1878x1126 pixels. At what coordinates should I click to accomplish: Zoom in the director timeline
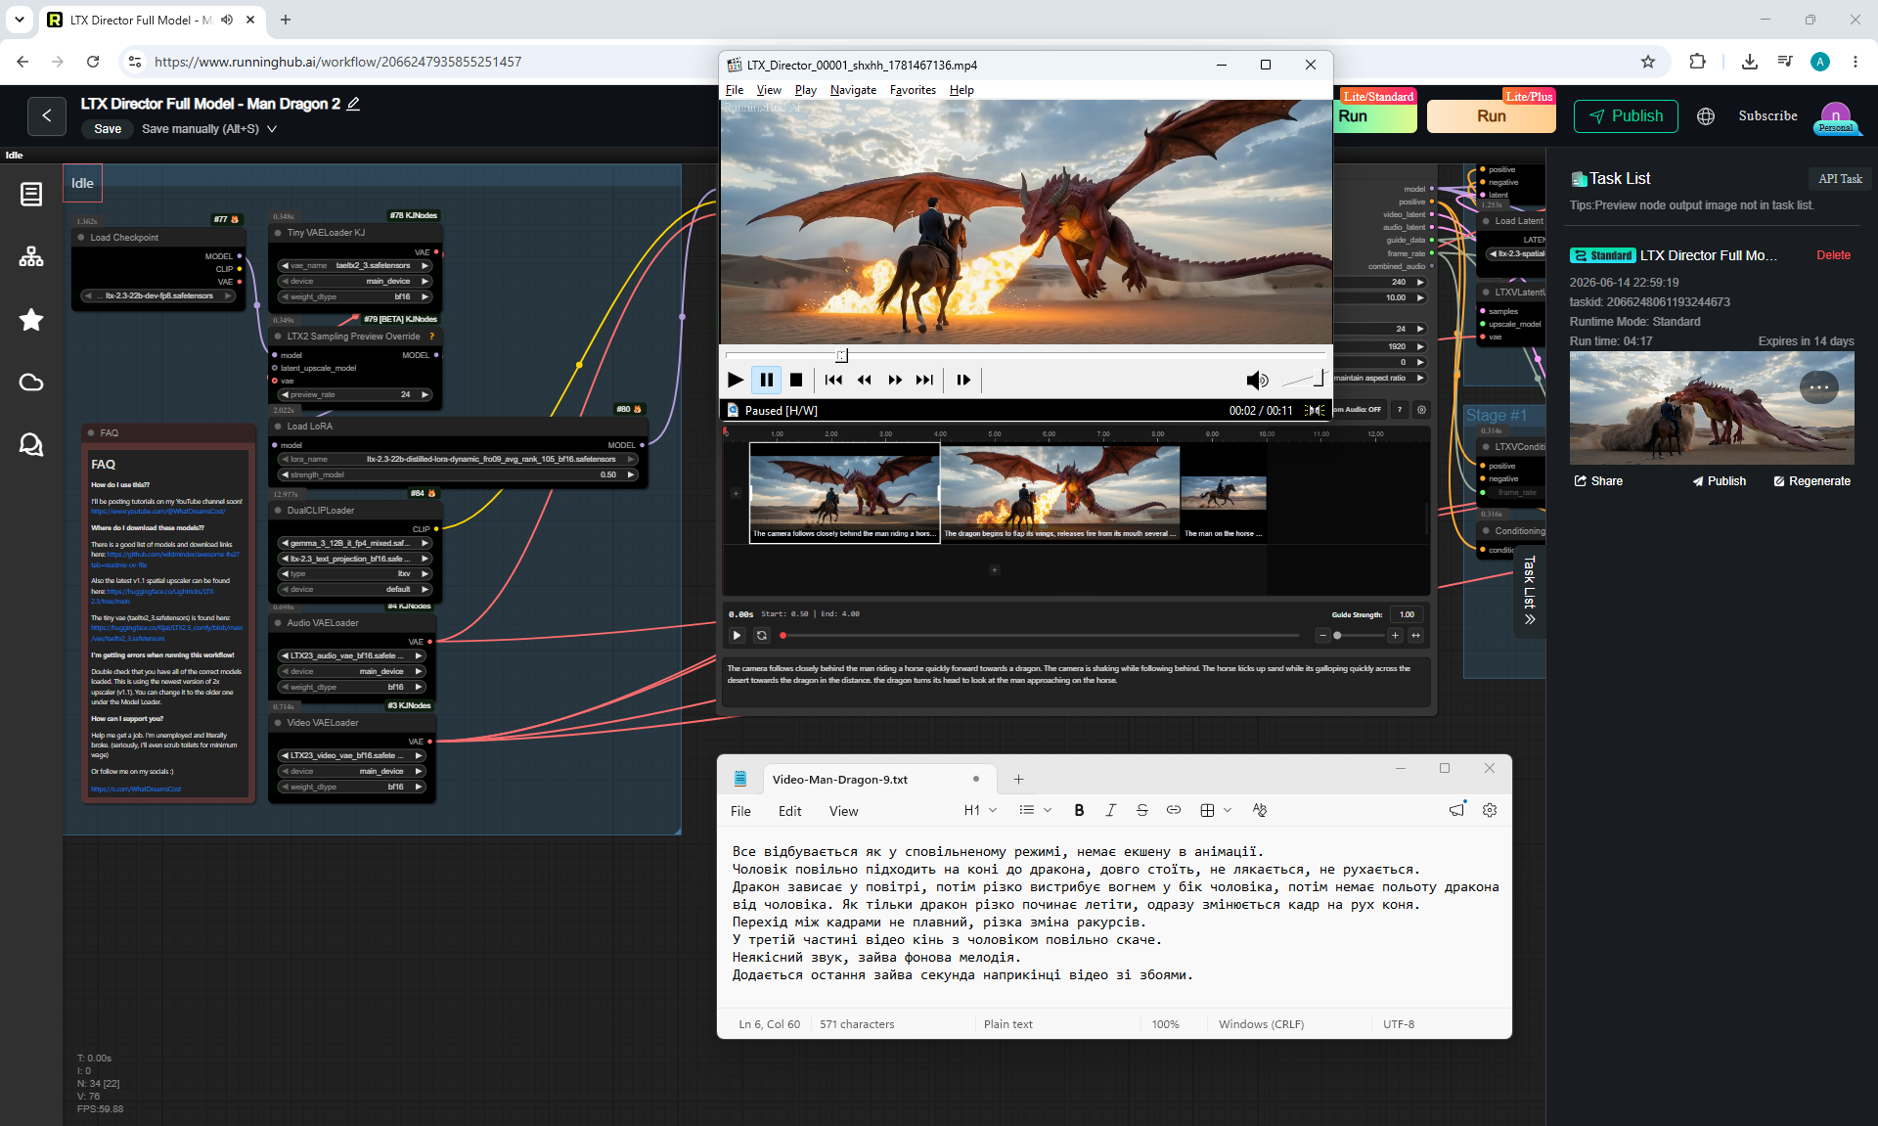coord(1395,636)
